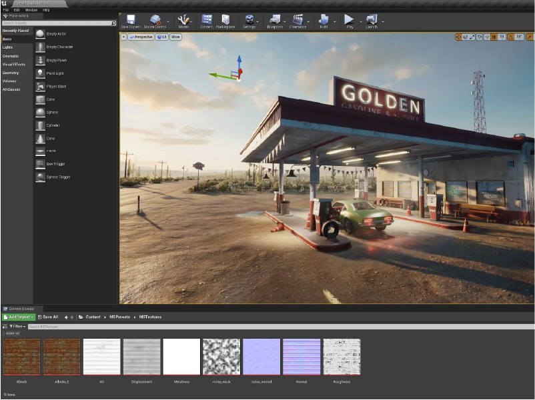Screen dimensions: 535x400
Task: Select the Albedo texture thumbnail
Action: pos(21,357)
